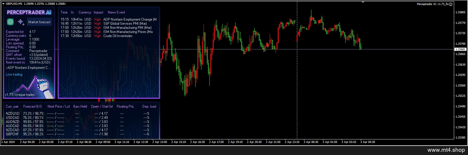Click the GBPUSD,M5 chart title text
This screenshot has height=155, width=468.
pos(14,4)
